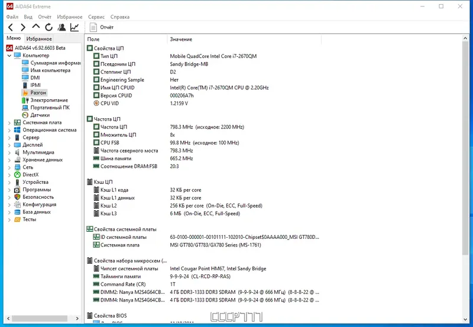Expand the Тесты node

tap(9, 219)
